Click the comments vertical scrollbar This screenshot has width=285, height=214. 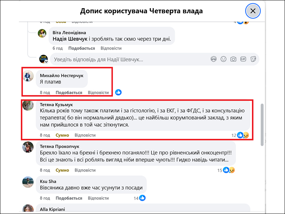pyautogui.click(x=262, y=125)
